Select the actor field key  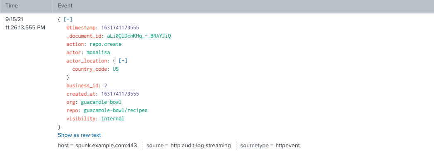click(x=74, y=53)
